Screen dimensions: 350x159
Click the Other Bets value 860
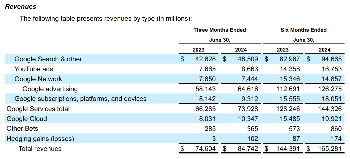pos(336,129)
